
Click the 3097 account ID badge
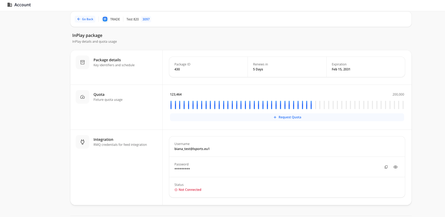[x=146, y=19]
